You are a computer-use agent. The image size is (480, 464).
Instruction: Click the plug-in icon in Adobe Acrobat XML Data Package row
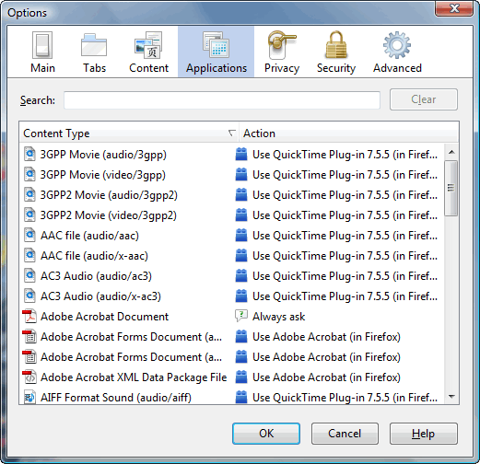tap(241, 377)
